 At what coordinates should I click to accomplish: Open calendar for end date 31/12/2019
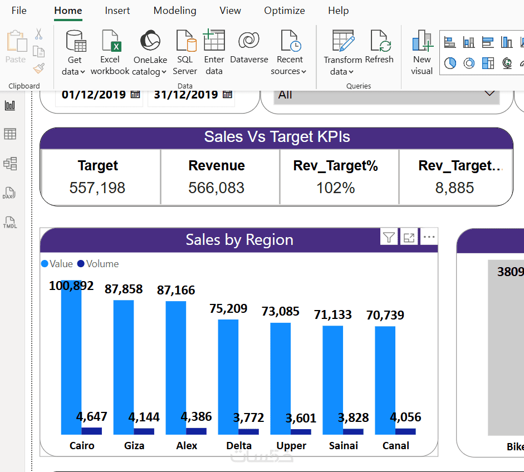coord(227,95)
